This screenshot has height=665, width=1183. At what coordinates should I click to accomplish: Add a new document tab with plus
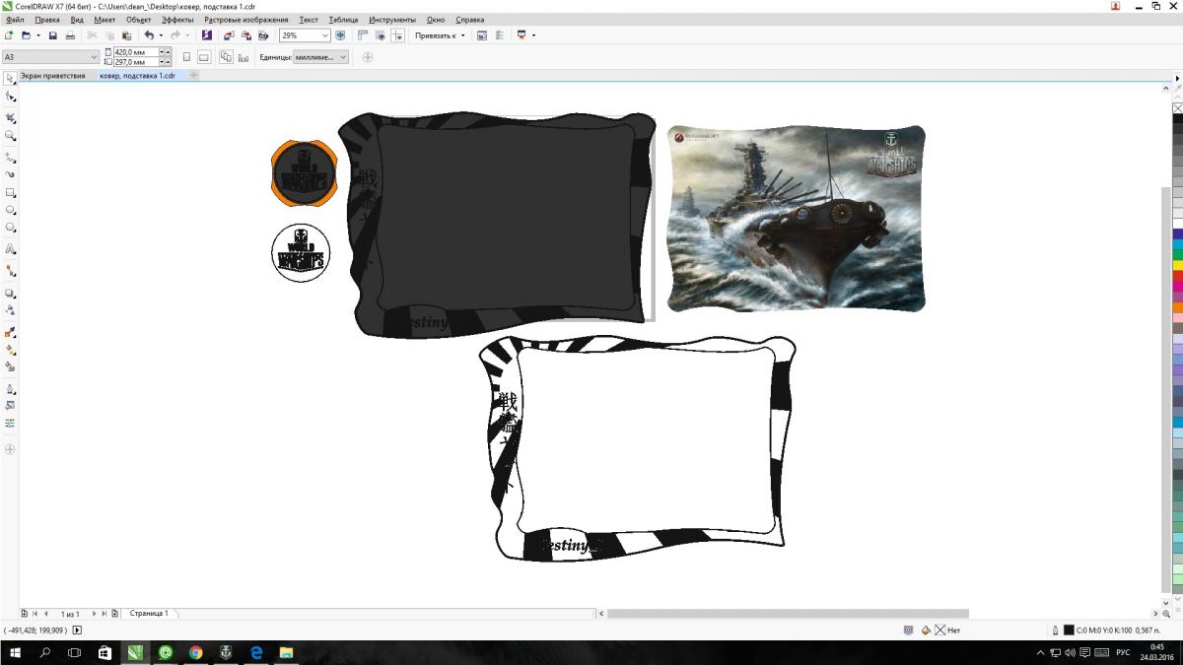tap(194, 76)
